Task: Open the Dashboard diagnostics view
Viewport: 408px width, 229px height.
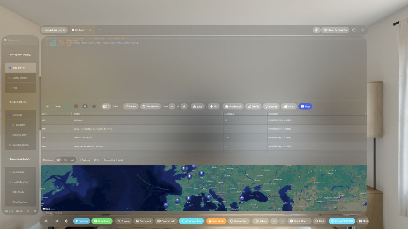Action: point(20,172)
